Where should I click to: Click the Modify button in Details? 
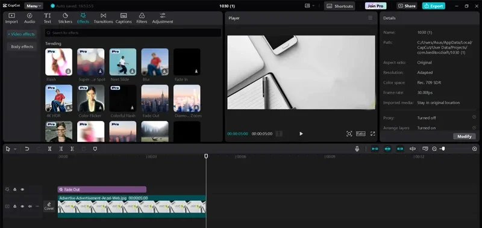point(464,137)
